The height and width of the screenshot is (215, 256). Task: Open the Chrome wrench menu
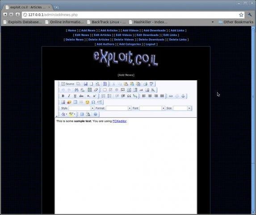(x=249, y=15)
